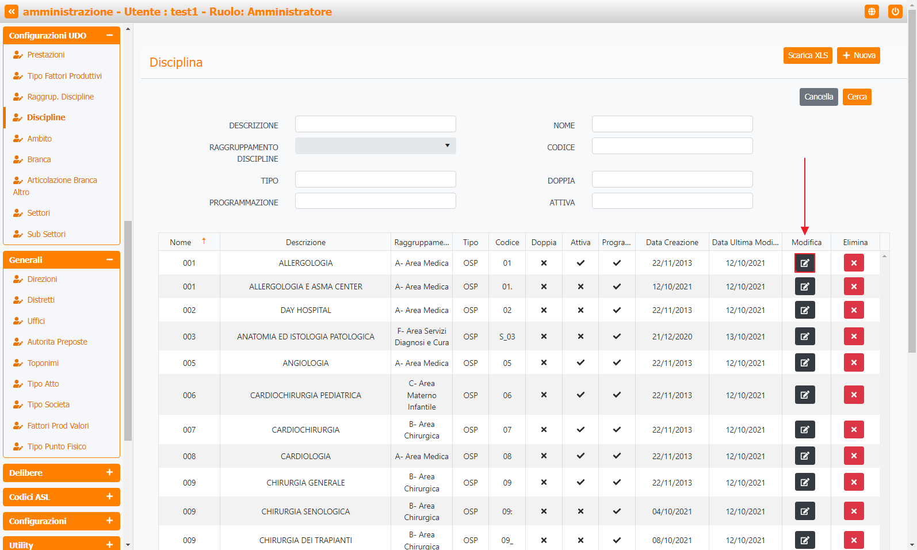Expand the Delibere section
The width and height of the screenshot is (917, 550).
pyautogui.click(x=109, y=472)
